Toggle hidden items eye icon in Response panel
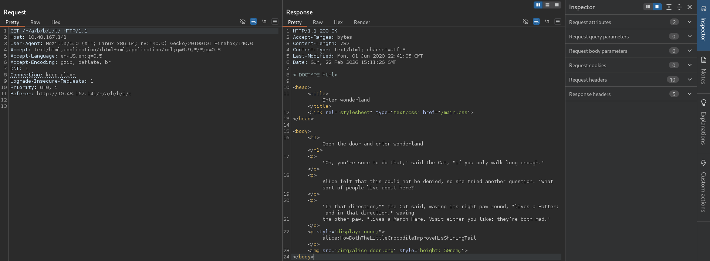The height and width of the screenshot is (261, 710). click(525, 22)
